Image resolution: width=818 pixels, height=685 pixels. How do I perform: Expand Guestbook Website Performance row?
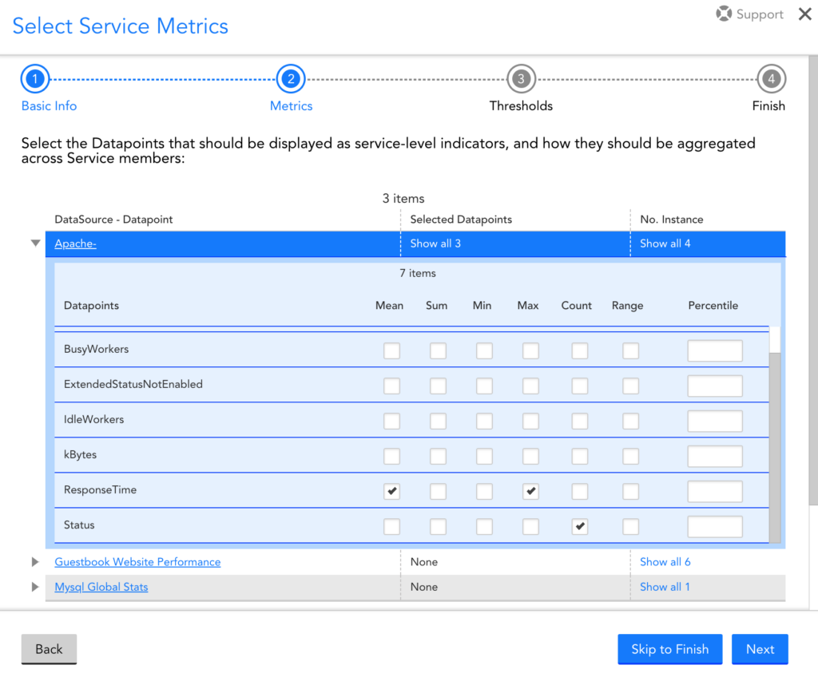(x=35, y=562)
